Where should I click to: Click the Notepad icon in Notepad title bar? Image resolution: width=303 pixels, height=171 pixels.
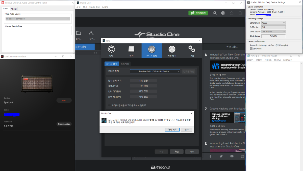pyautogui.click(x=249, y=56)
